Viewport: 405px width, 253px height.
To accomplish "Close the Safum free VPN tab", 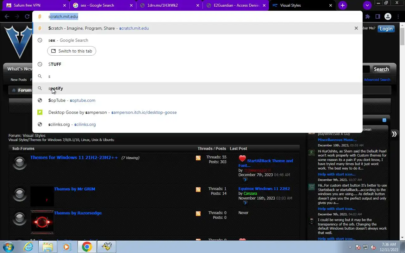I will click(x=64, y=5).
